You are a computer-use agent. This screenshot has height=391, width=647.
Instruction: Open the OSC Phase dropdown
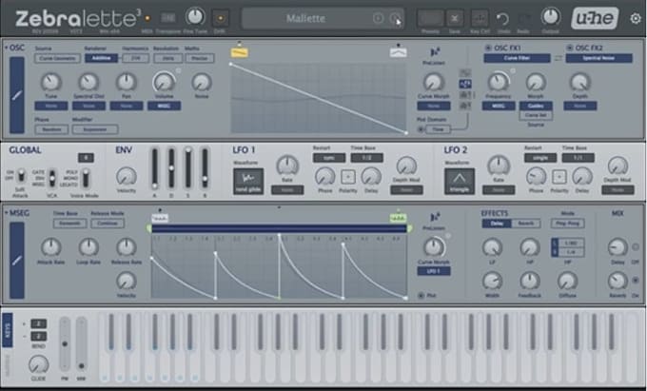point(51,129)
